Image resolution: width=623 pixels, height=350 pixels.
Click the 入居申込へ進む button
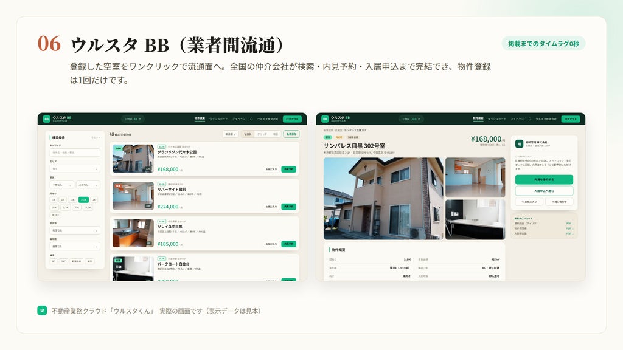click(x=544, y=191)
